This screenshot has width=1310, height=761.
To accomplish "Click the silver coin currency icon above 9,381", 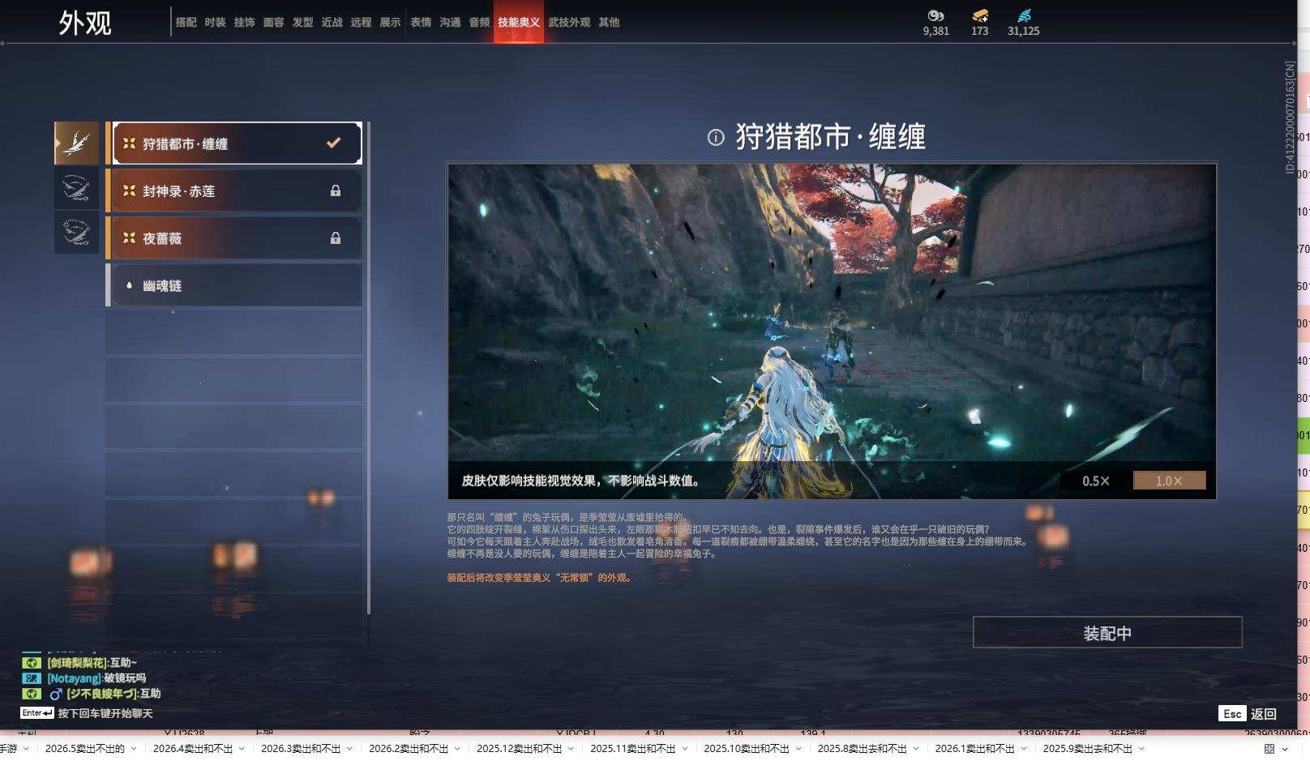I will pos(935,15).
